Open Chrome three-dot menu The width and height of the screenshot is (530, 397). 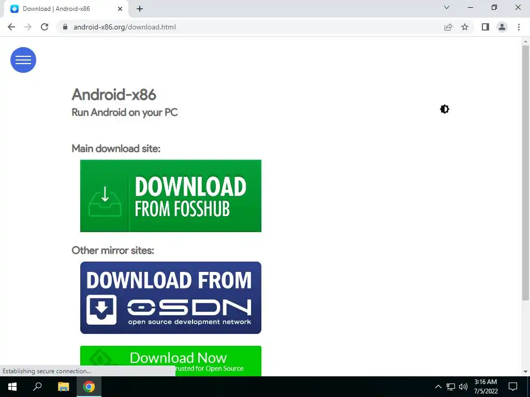519,27
